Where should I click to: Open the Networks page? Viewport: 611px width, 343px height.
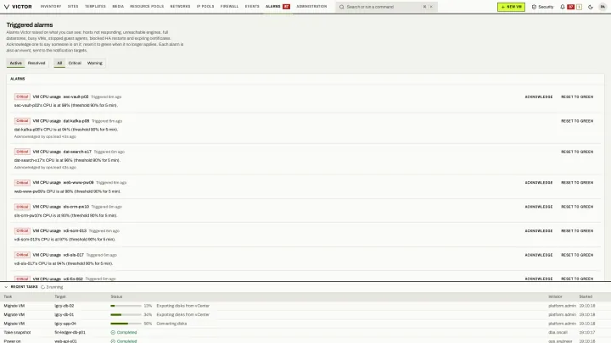180,7
